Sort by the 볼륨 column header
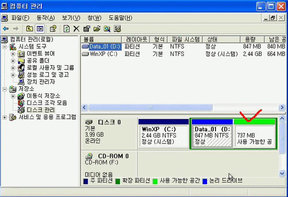The height and width of the screenshot is (197, 288). (101, 39)
